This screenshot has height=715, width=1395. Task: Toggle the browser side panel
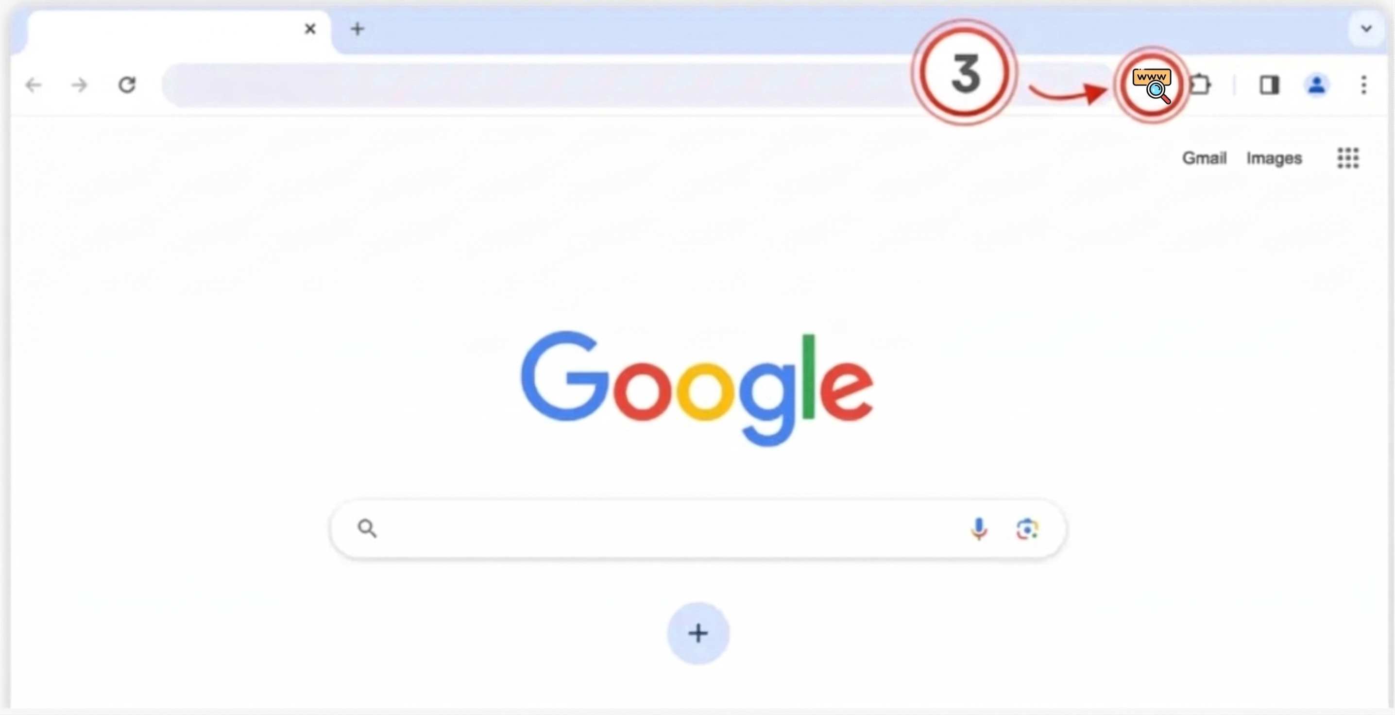tap(1269, 85)
